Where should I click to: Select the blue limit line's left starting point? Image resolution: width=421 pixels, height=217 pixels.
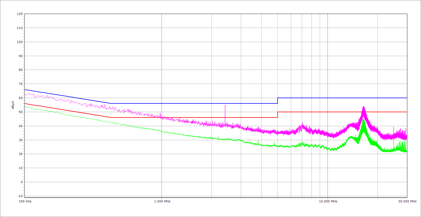25,90
